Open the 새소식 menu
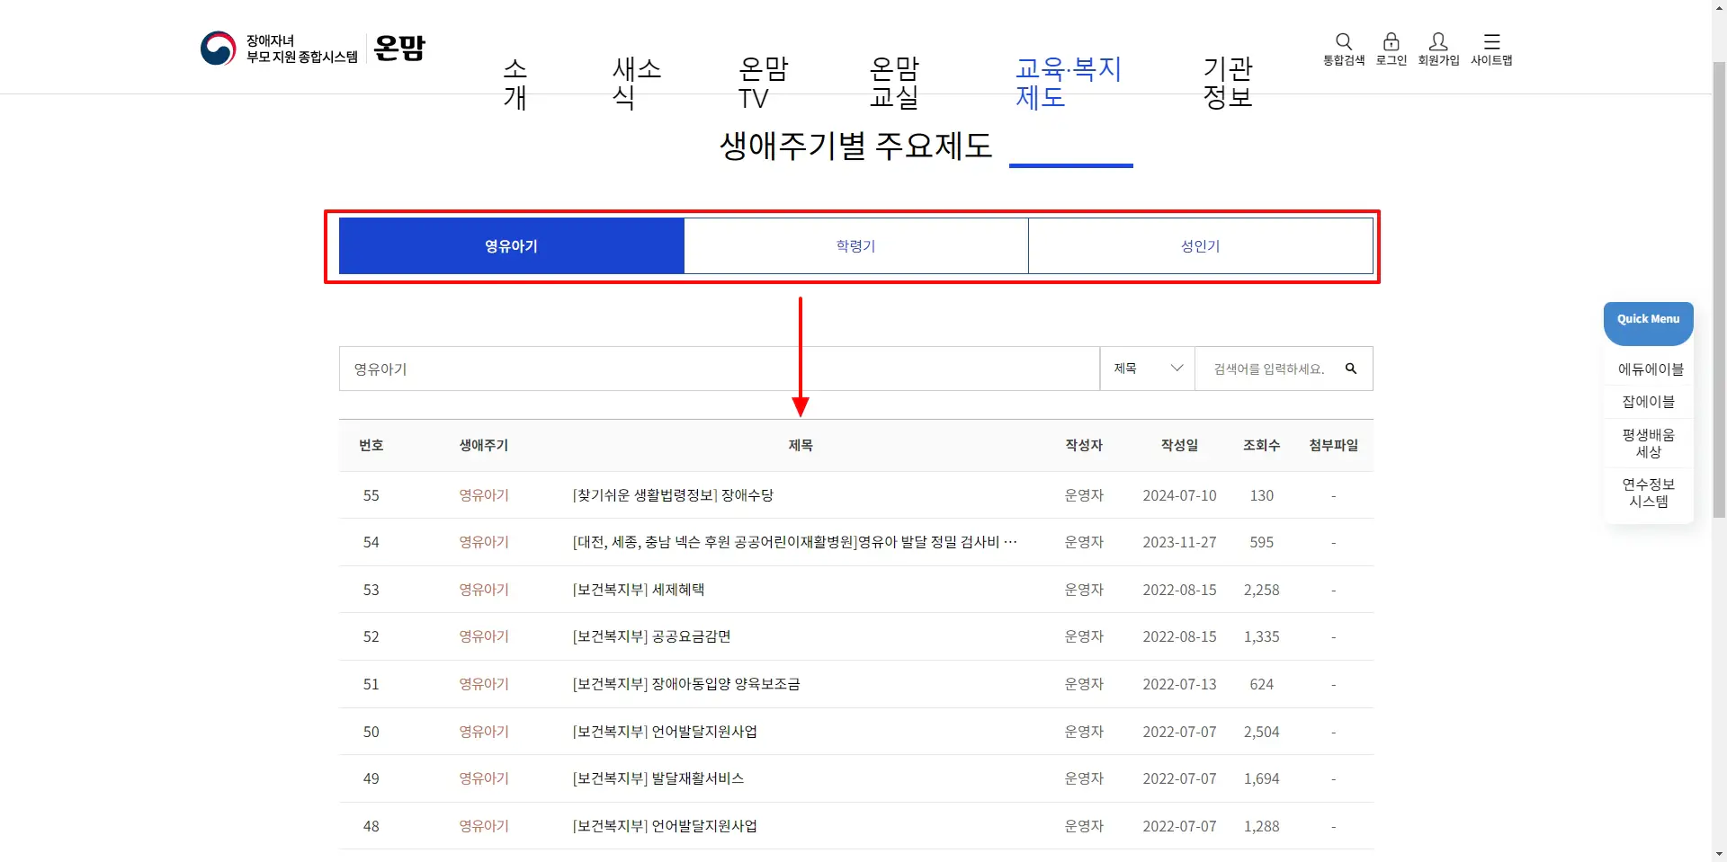This screenshot has height=862, width=1727. (x=637, y=83)
